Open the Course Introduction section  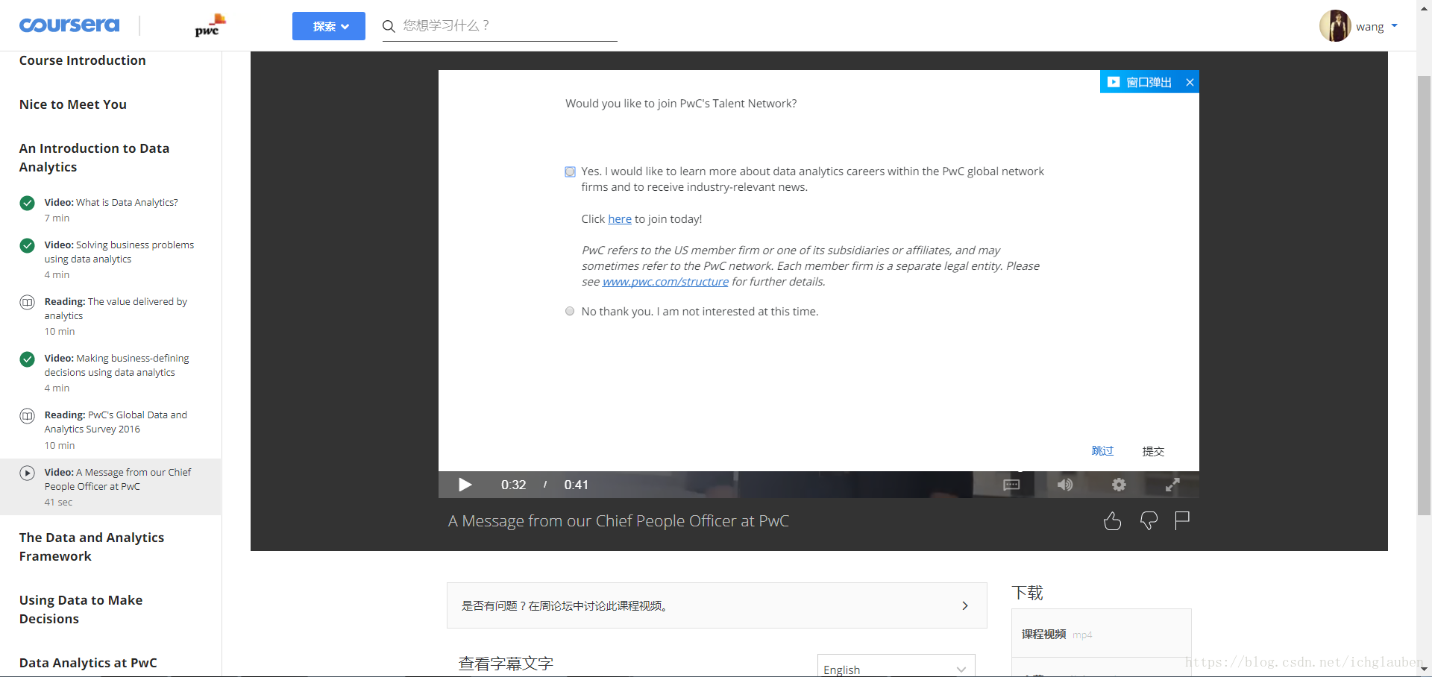83,60
